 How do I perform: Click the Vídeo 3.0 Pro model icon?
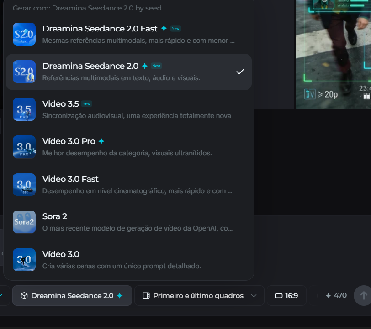[x=24, y=147]
